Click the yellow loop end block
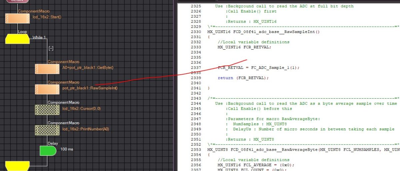The height and width of the screenshot is (171, 400). 17,166
